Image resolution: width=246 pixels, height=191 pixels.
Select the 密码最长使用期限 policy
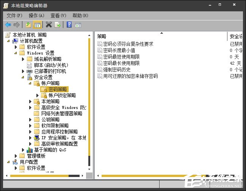pyautogui.click(x=121, y=63)
